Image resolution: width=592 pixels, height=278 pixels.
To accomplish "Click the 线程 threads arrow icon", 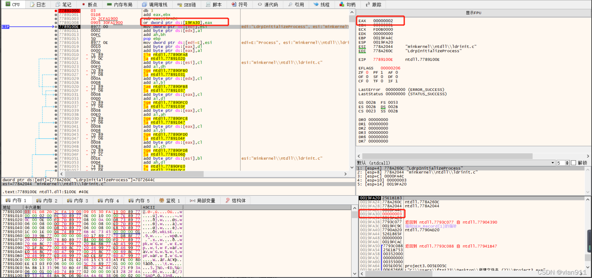I will (x=316, y=4).
